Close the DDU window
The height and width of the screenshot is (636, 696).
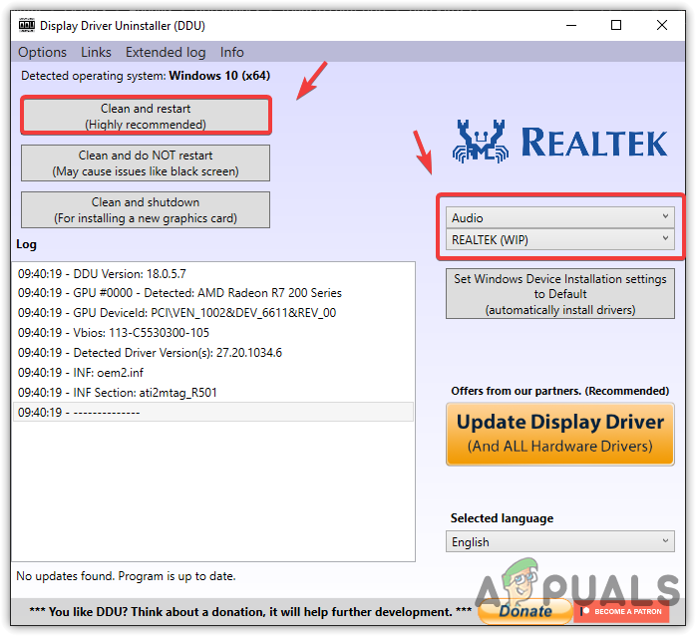point(662,25)
